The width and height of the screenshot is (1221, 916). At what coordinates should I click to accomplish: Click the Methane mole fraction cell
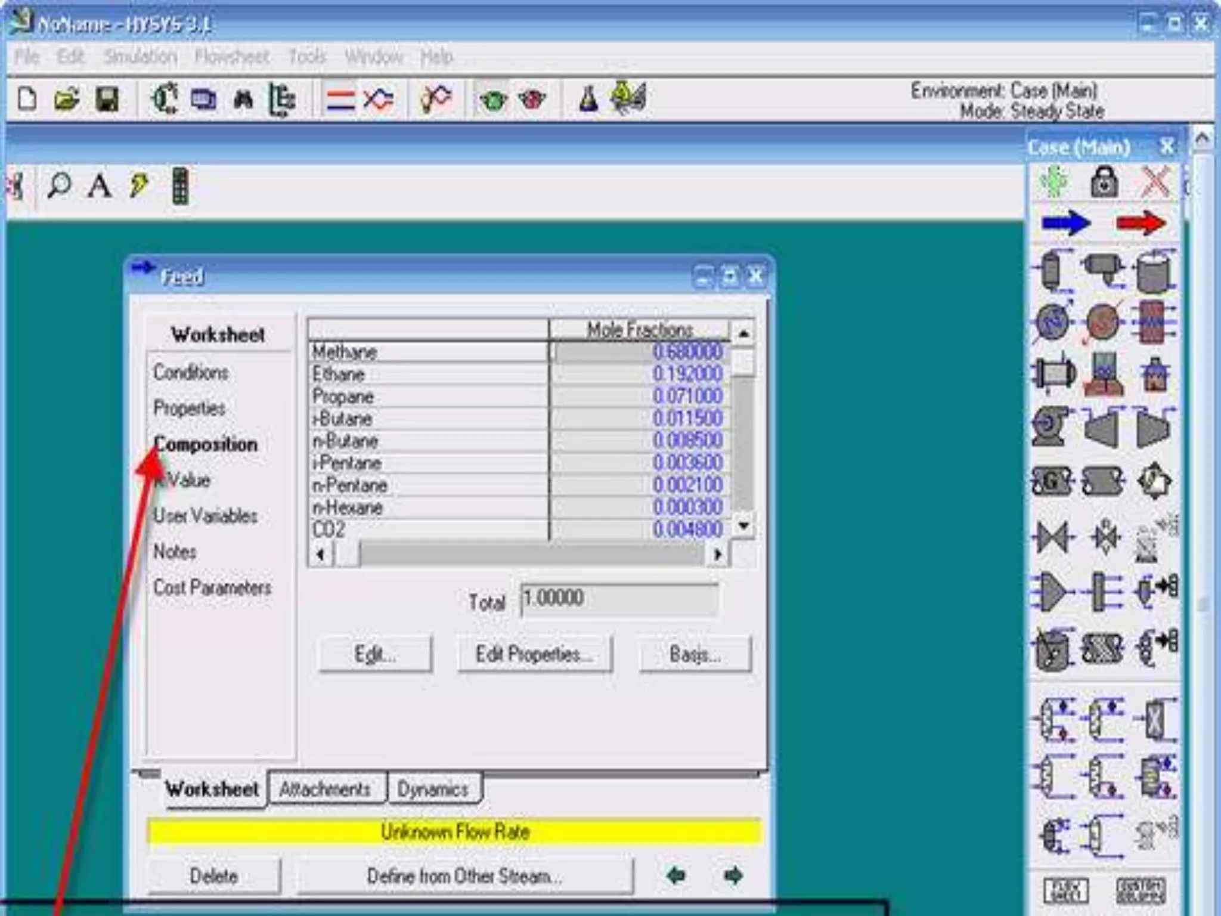point(638,352)
